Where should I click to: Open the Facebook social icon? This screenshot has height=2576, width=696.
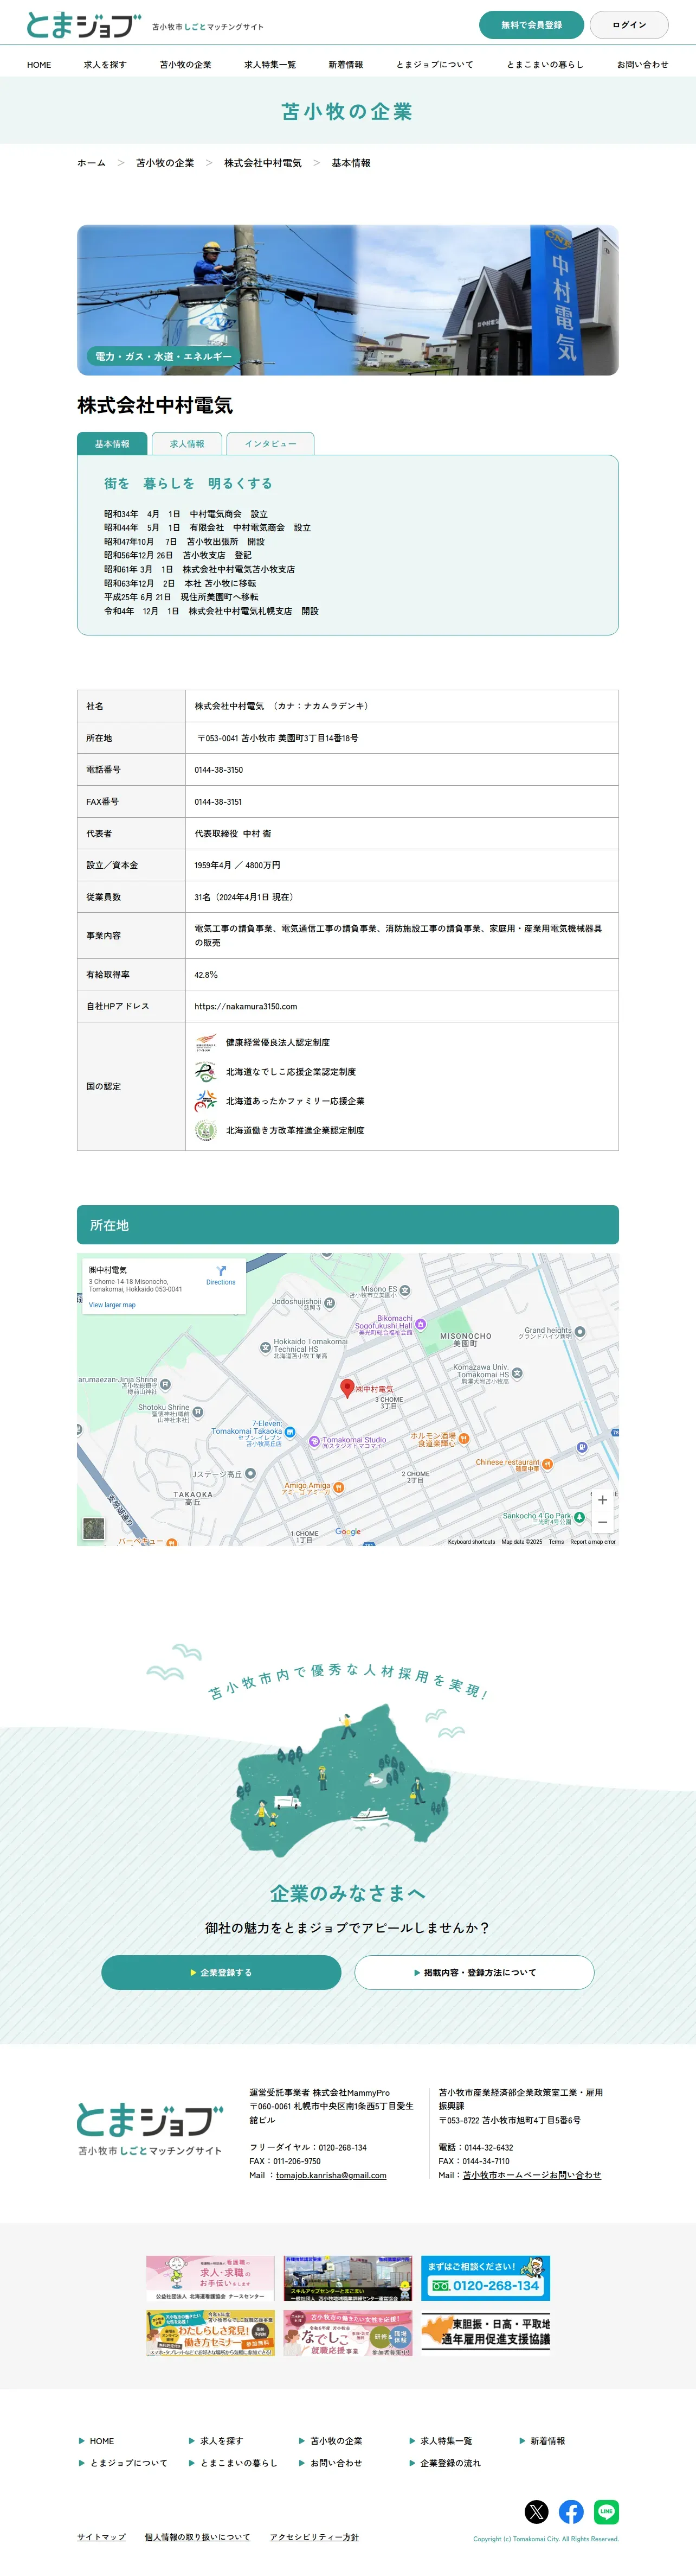coord(571,2511)
